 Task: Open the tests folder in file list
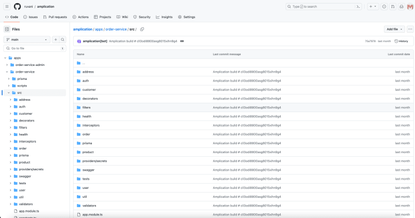click(x=86, y=179)
